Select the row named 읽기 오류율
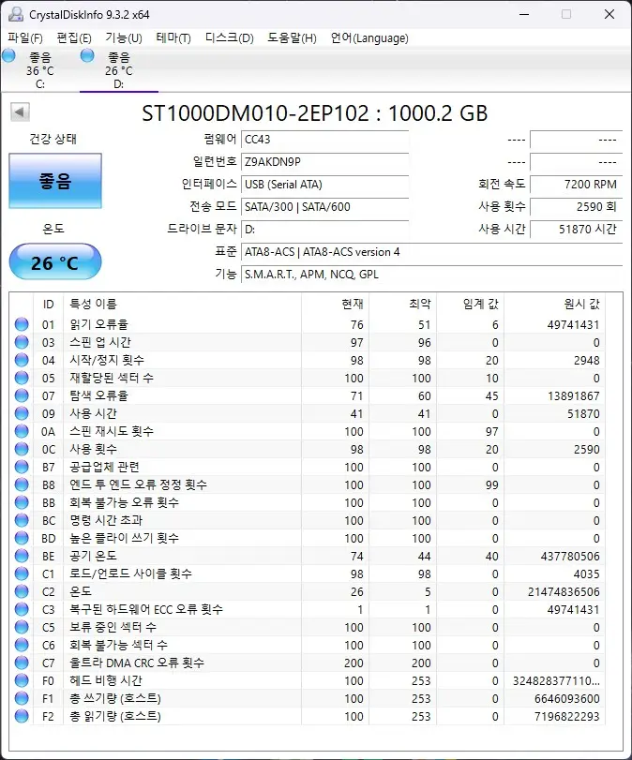 [x=308, y=324]
